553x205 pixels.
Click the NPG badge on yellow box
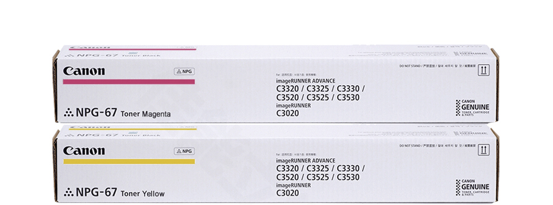(x=184, y=151)
